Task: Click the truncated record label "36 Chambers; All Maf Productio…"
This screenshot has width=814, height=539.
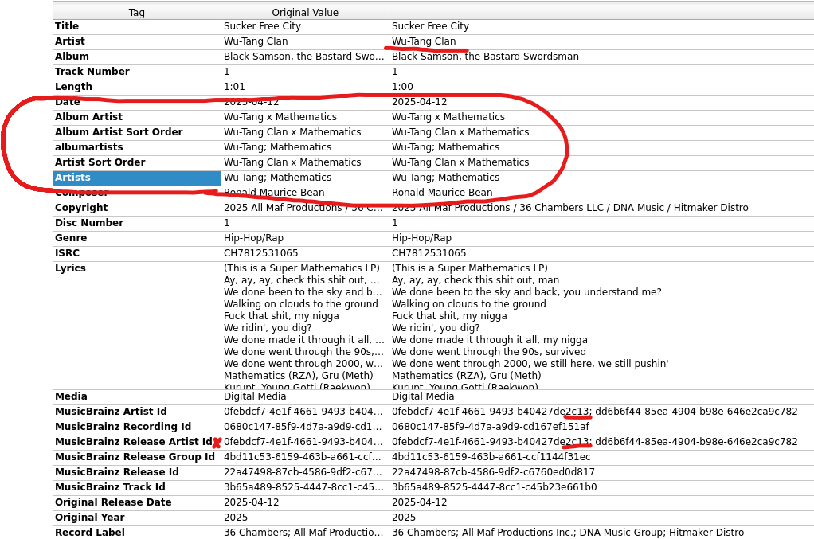Action: 303,533
